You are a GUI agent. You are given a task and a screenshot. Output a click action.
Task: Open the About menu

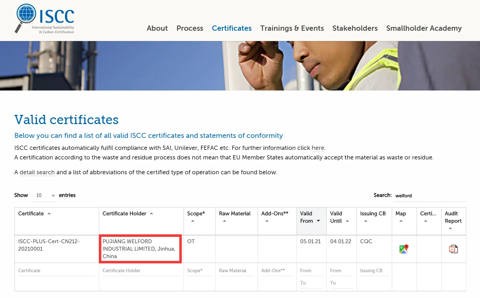pos(157,28)
